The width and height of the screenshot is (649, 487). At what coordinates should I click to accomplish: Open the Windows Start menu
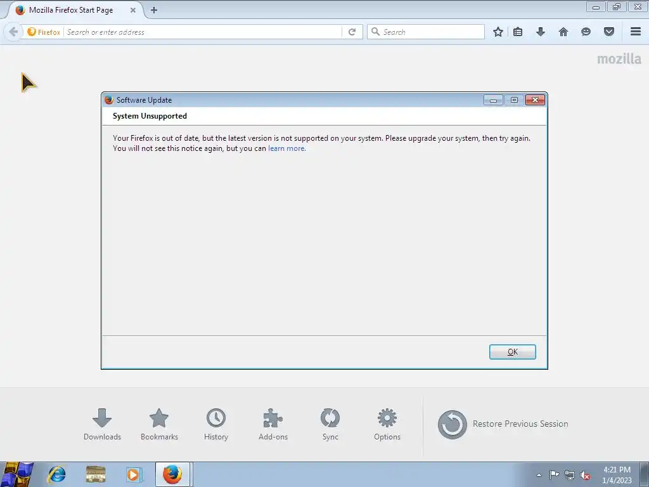tap(16, 474)
